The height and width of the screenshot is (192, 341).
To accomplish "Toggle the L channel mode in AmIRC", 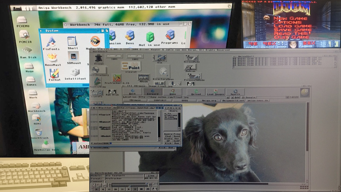I will (174, 108).
